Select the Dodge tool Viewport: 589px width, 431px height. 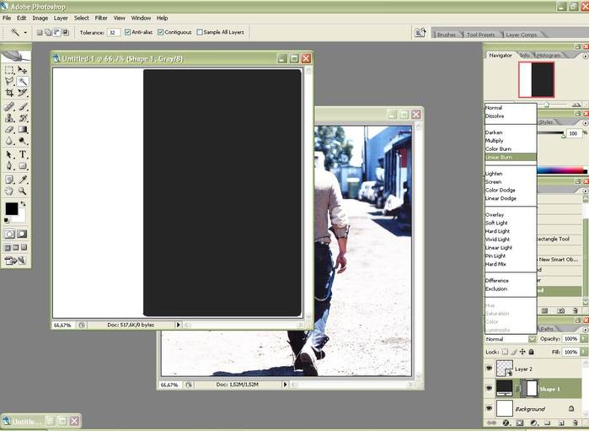[23, 141]
